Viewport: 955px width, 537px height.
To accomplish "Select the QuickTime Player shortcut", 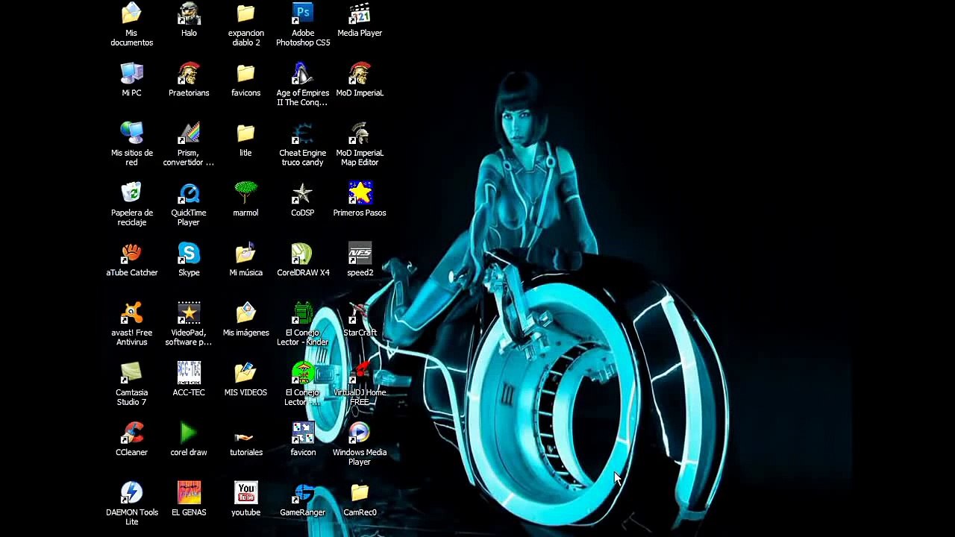I will tap(189, 192).
